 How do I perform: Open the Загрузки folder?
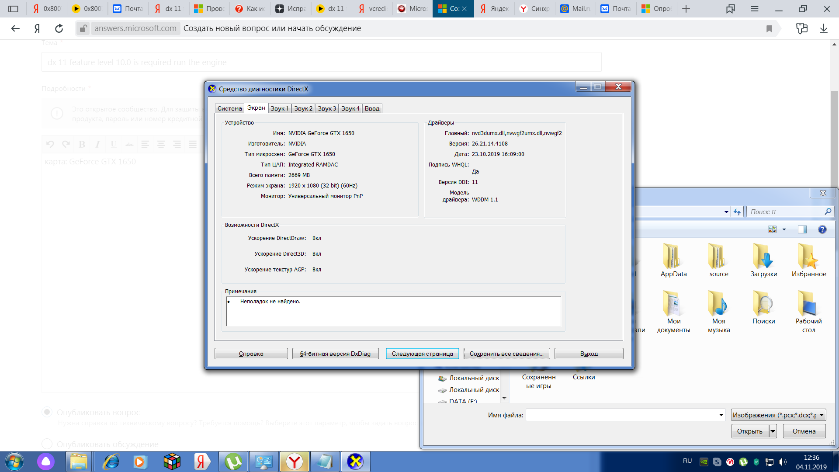point(764,260)
